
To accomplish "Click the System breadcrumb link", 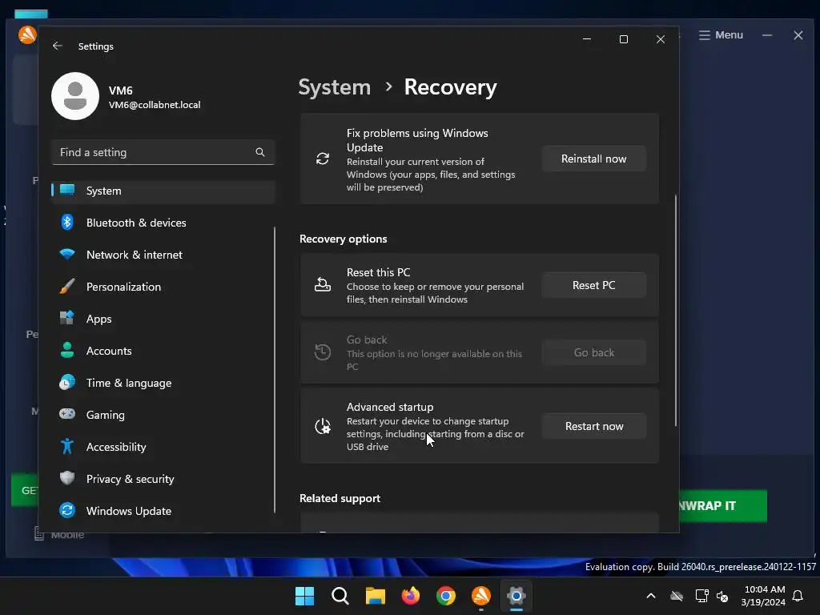I will [x=334, y=86].
